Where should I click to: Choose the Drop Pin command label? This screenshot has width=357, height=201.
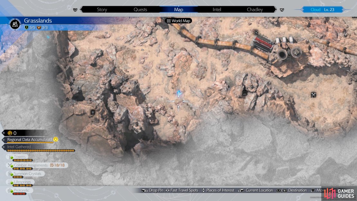click(156, 190)
